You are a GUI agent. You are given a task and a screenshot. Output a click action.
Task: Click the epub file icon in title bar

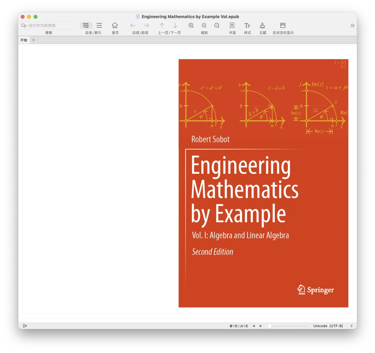(x=138, y=17)
